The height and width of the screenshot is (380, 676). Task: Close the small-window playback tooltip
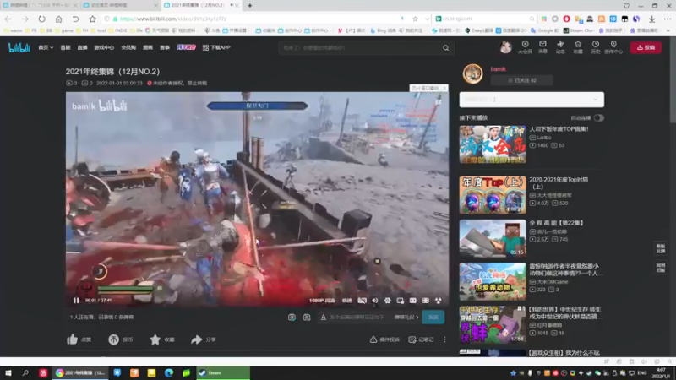click(x=444, y=88)
